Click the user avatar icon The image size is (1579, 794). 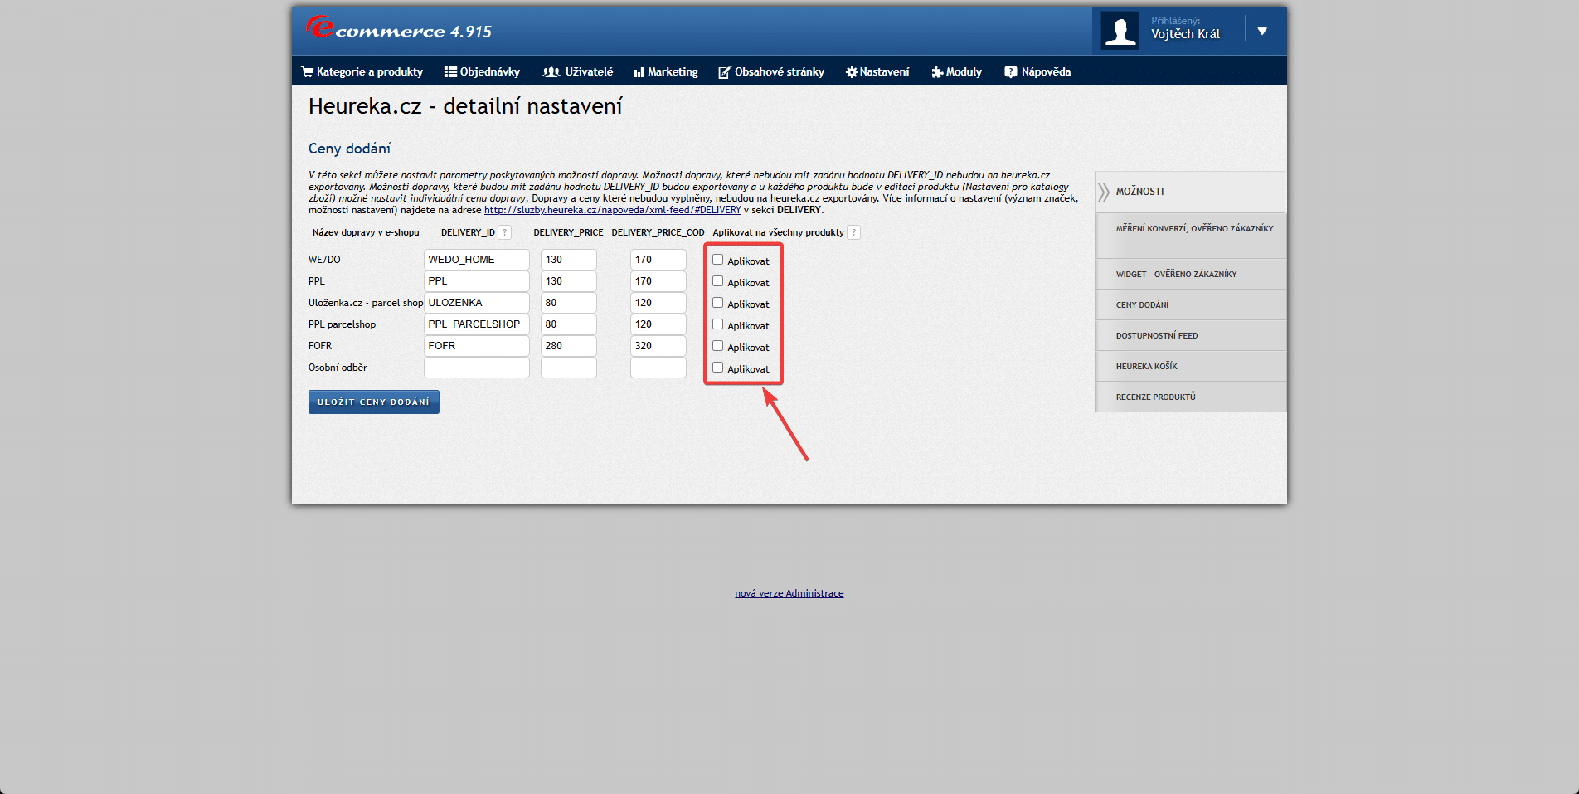pyautogui.click(x=1120, y=32)
